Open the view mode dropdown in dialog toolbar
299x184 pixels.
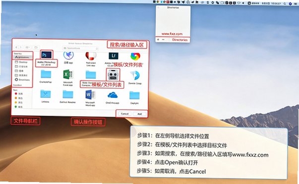click(x=28, y=47)
